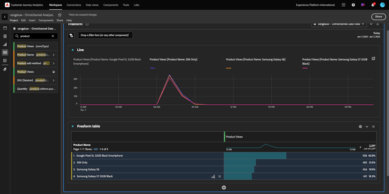Open the Project menu
The image size is (389, 194).
[x=14, y=20]
